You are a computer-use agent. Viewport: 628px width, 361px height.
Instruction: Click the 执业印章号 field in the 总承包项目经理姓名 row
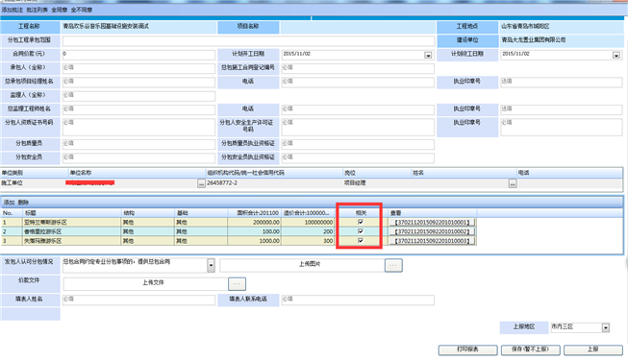point(562,83)
